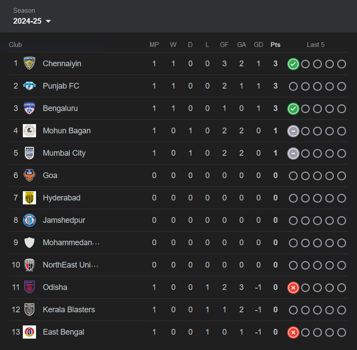This screenshot has width=357, height=350.
Task: Open the NorthEast United team link
Action: click(71, 265)
